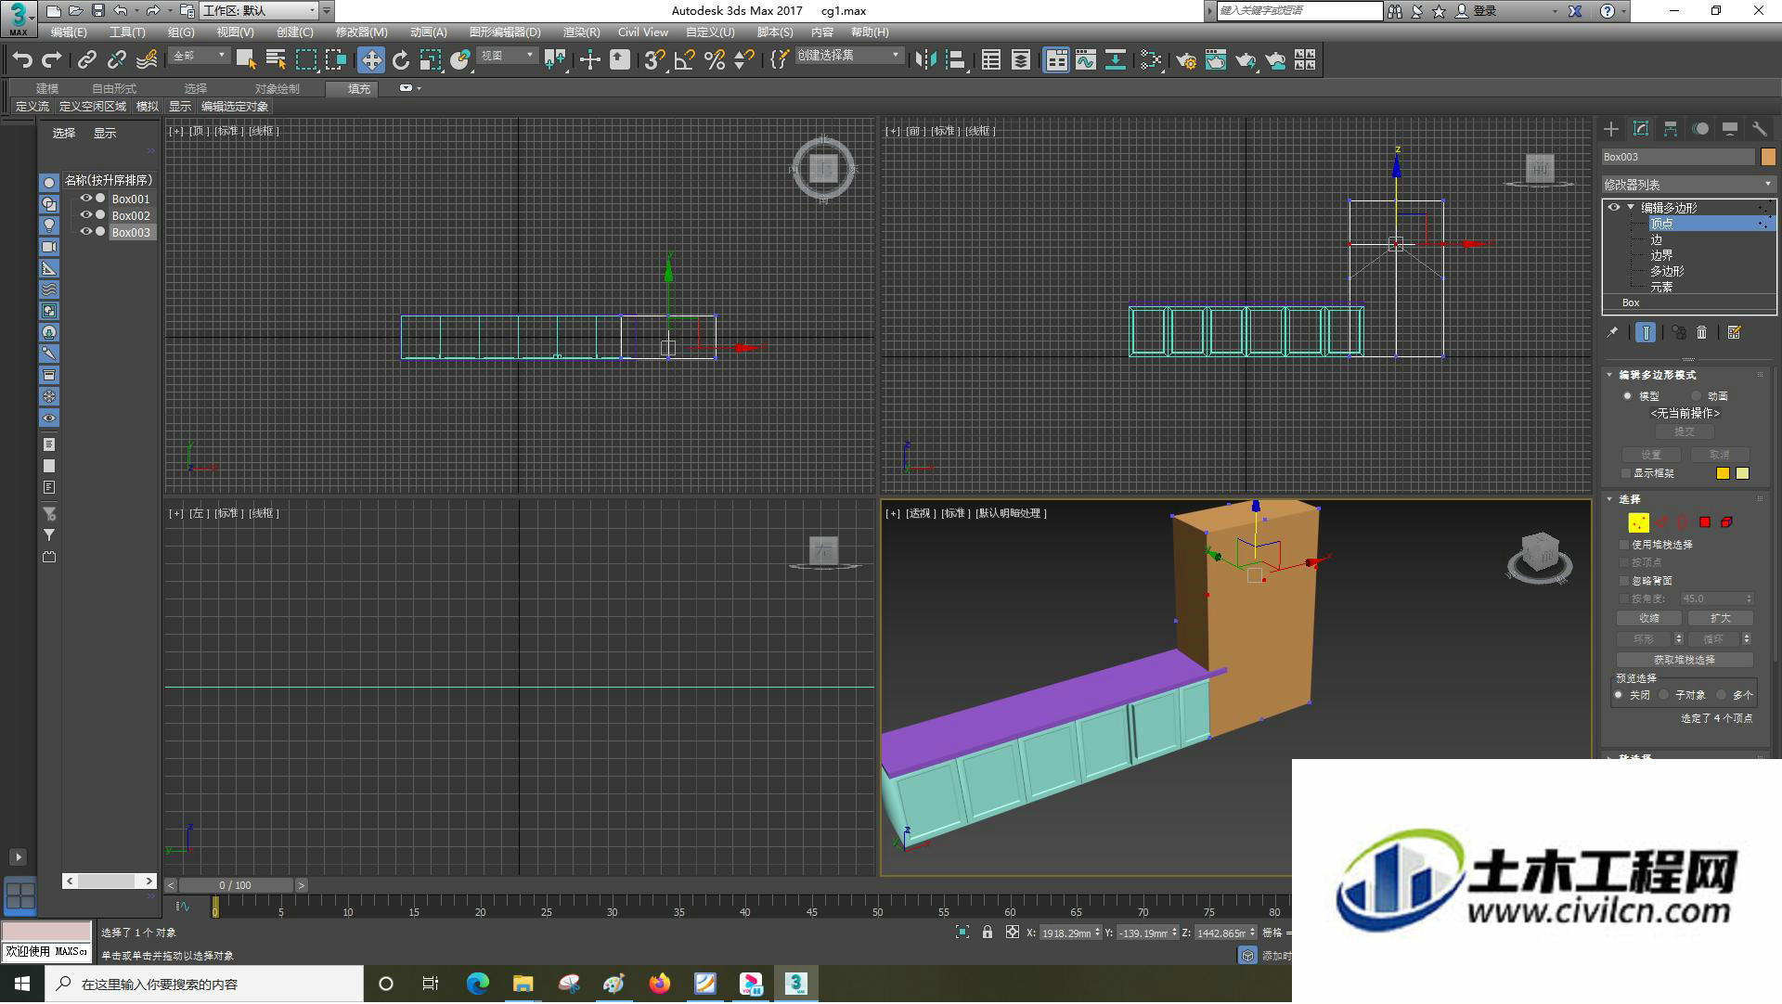This screenshot has height=1004, width=1782.
Task: Toggle visibility eye for Box001
Action: pyautogui.click(x=86, y=199)
